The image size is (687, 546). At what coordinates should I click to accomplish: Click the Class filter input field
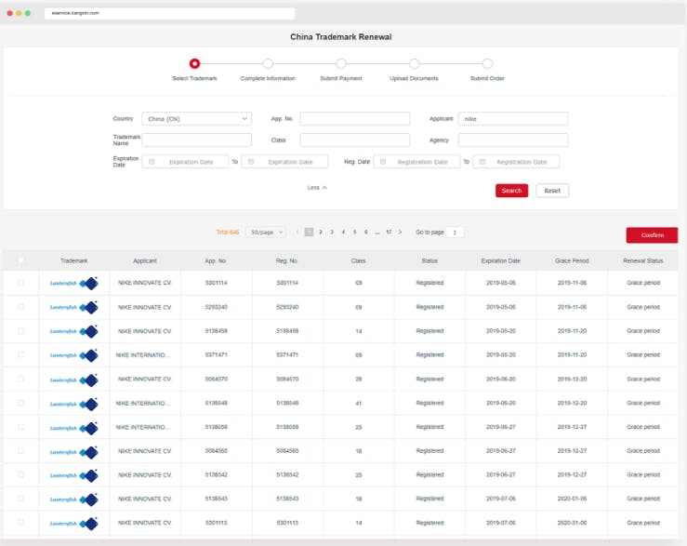tap(355, 140)
